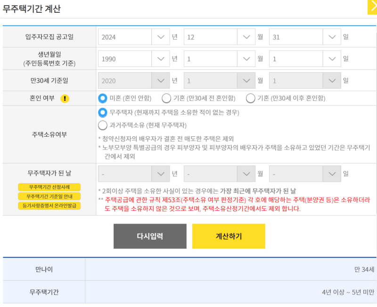
Task: Open the 생년월일 day dropdown
Action: click(305, 58)
